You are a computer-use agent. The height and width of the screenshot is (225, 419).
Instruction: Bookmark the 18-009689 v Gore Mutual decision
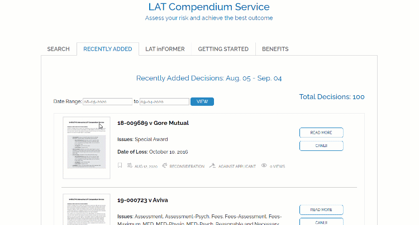(x=120, y=165)
